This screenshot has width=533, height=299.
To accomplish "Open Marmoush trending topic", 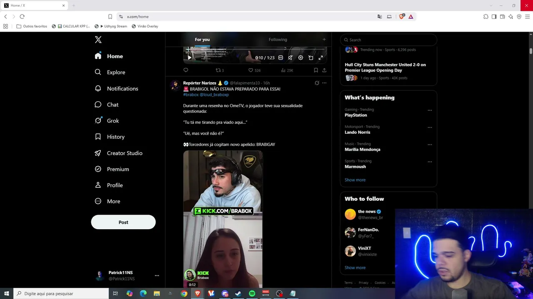I will [x=355, y=167].
